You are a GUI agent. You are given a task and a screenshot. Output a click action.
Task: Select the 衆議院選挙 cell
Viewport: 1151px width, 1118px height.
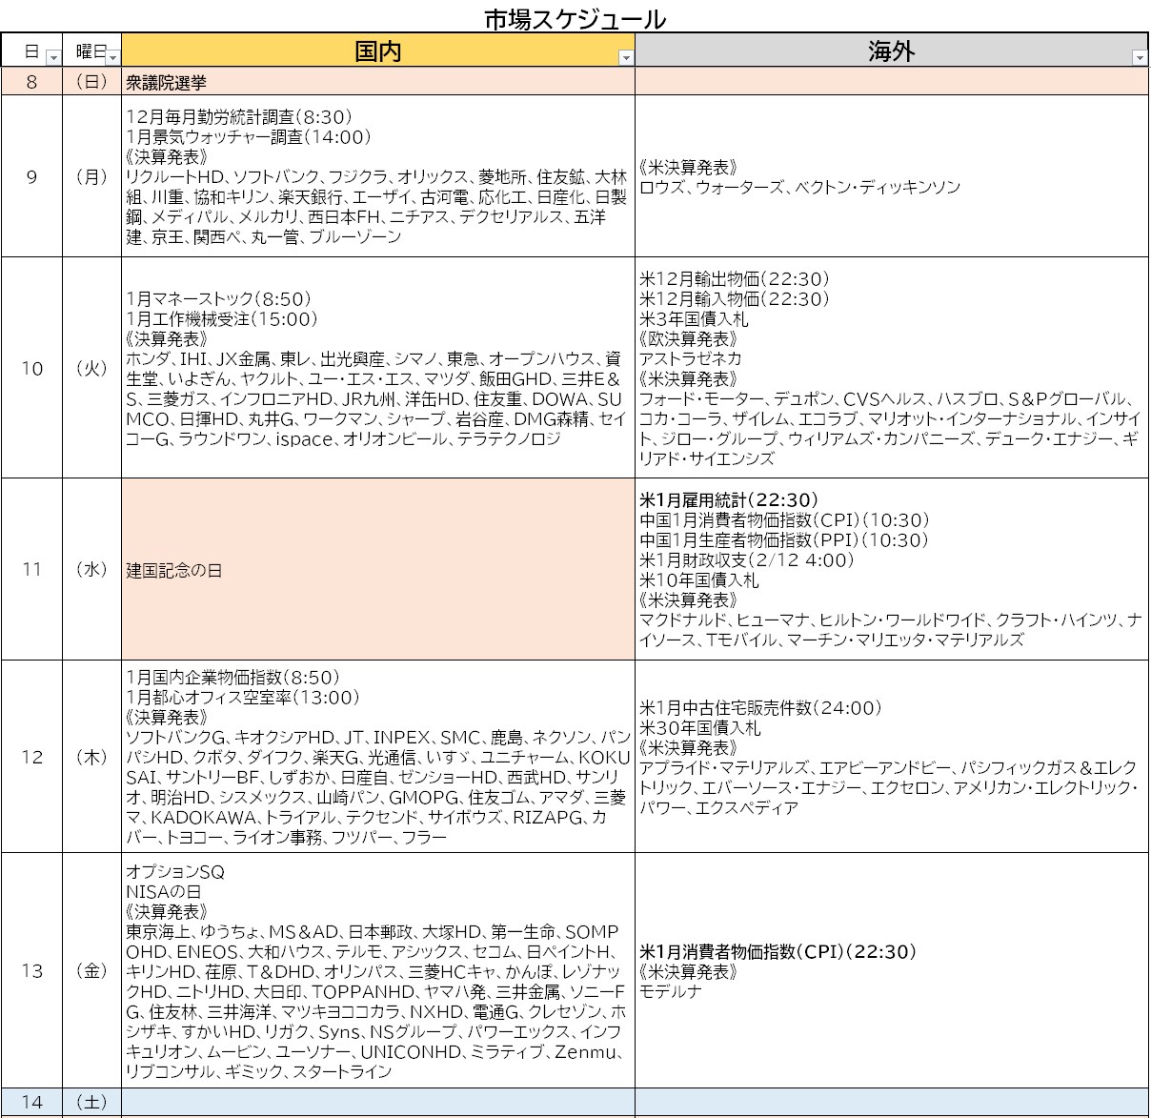point(377,82)
